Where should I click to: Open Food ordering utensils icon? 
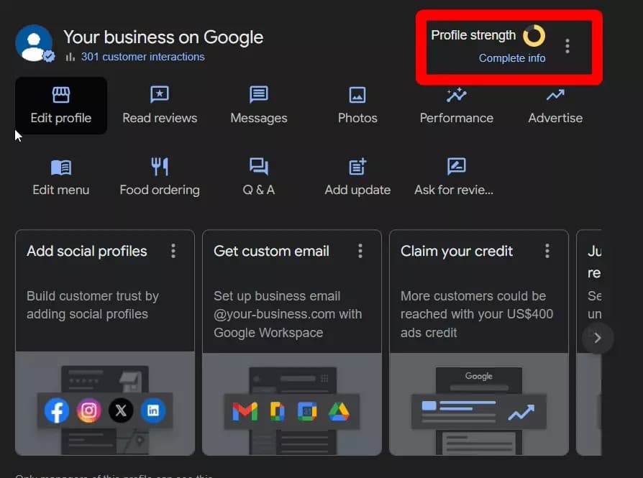click(159, 167)
